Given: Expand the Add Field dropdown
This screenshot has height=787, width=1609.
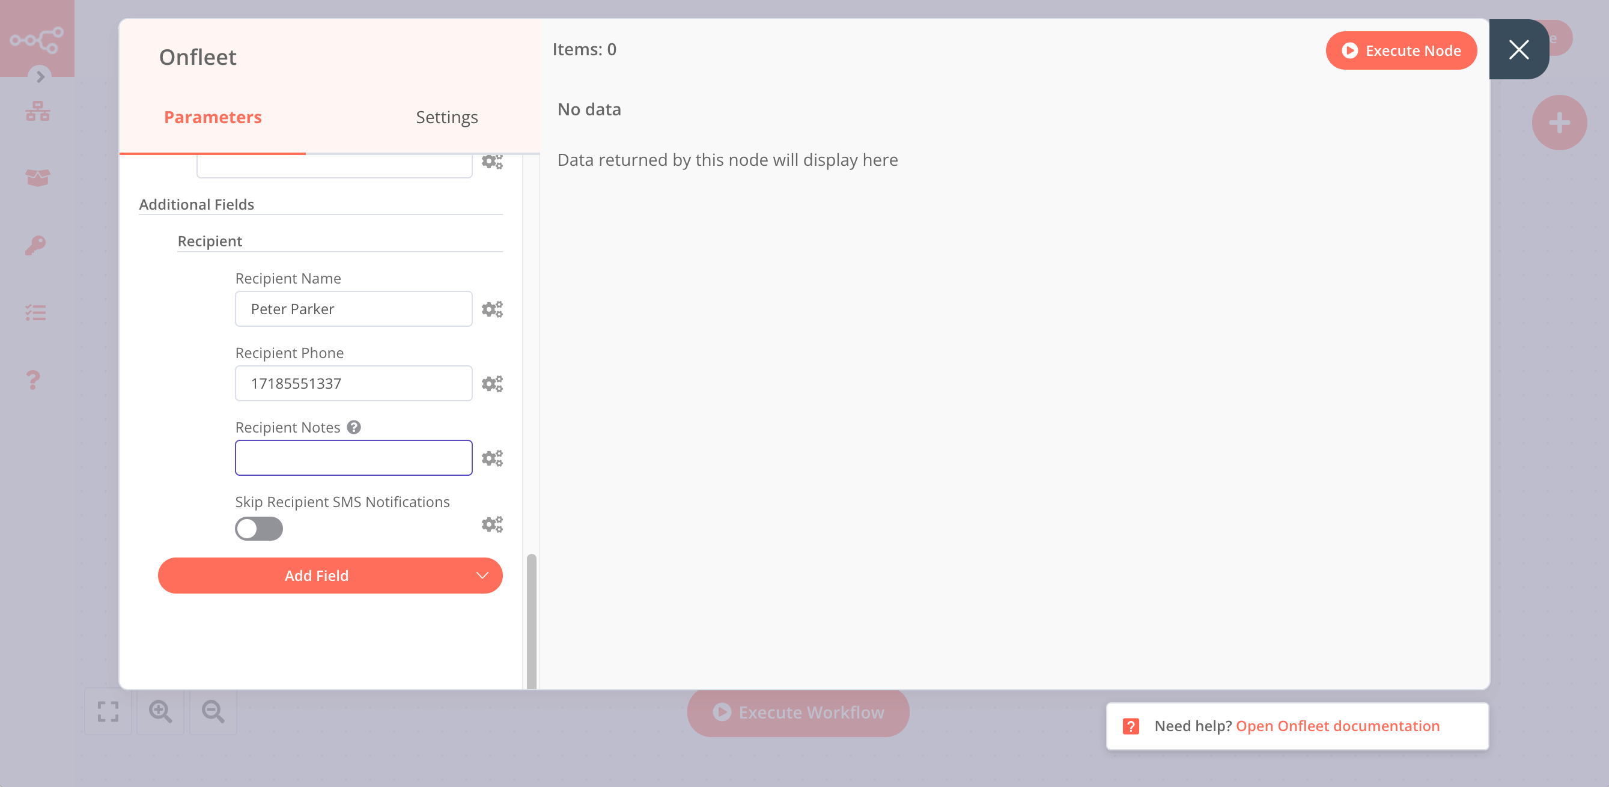Looking at the screenshot, I should click(x=330, y=576).
